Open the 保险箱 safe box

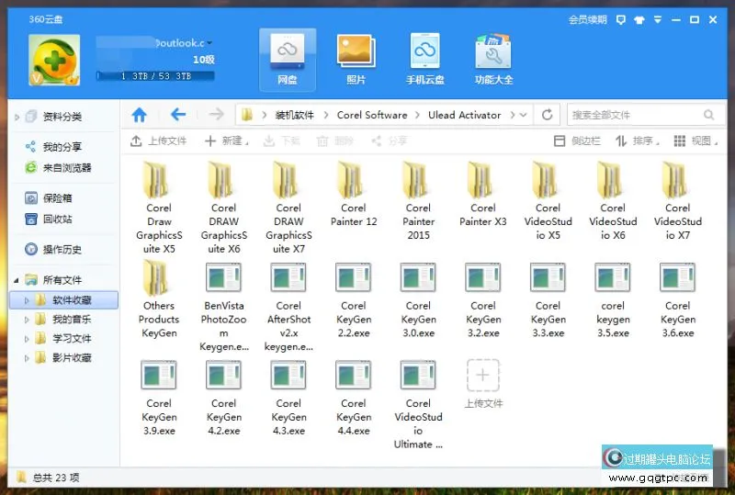[57, 197]
